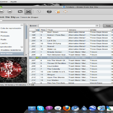Toggle shuffle mode in toolbar

point(28,12)
